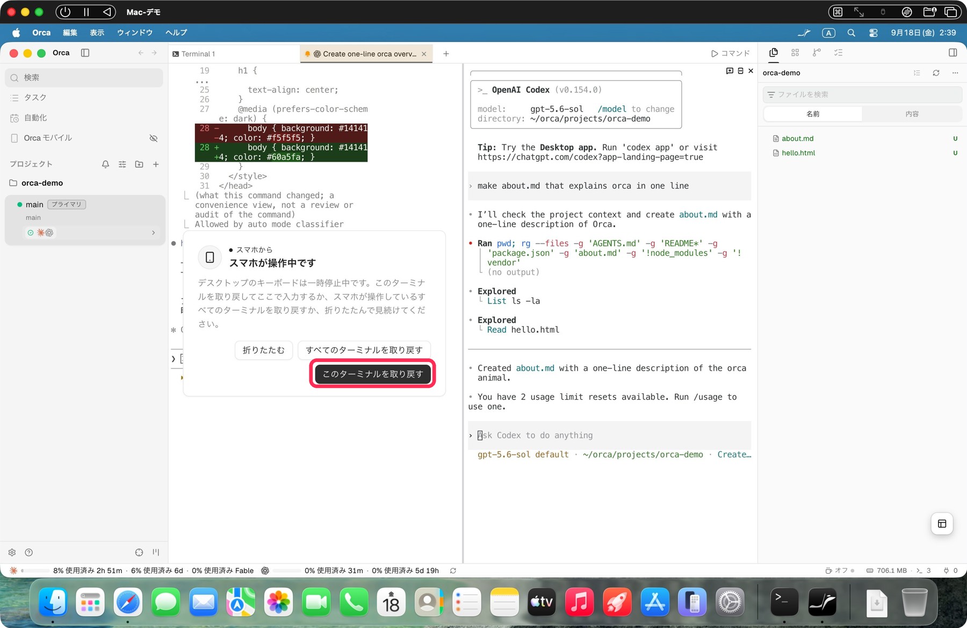Collapse all files in orca-demo explorer
The image size is (967, 628).
click(x=917, y=73)
